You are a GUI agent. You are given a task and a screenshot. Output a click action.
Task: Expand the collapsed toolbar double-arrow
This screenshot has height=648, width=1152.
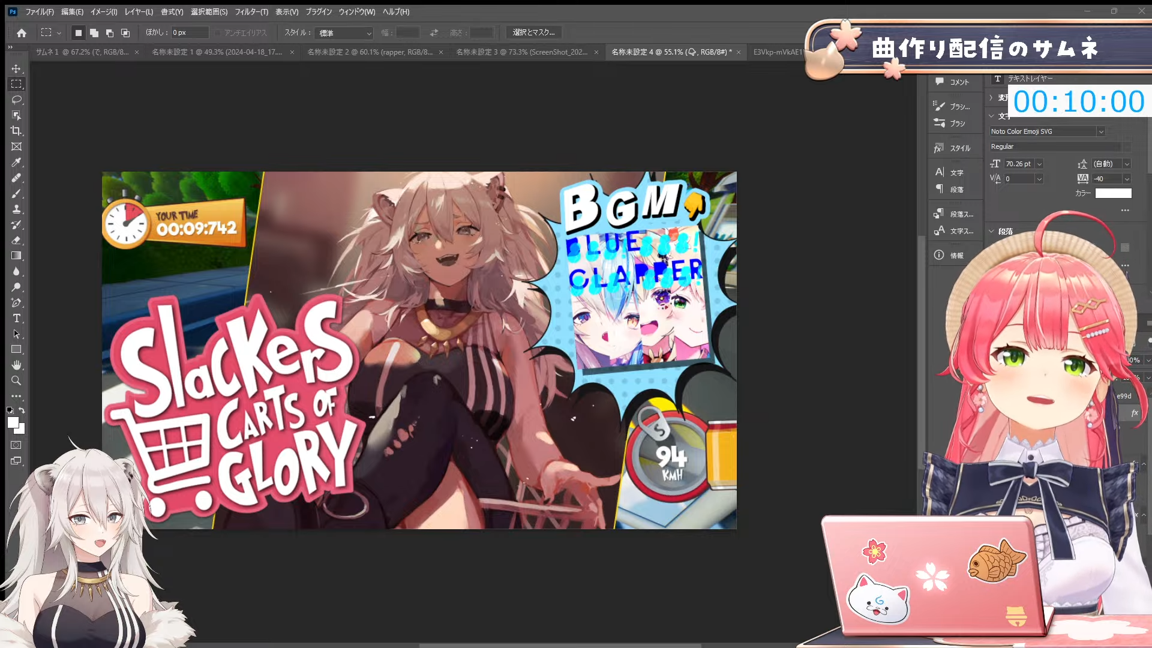(10, 47)
